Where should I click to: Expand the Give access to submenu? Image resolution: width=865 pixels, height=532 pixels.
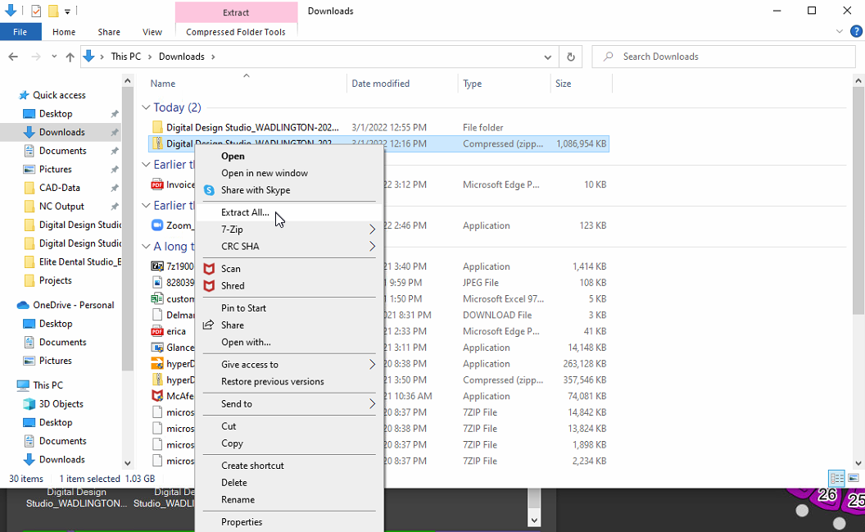tap(373, 364)
